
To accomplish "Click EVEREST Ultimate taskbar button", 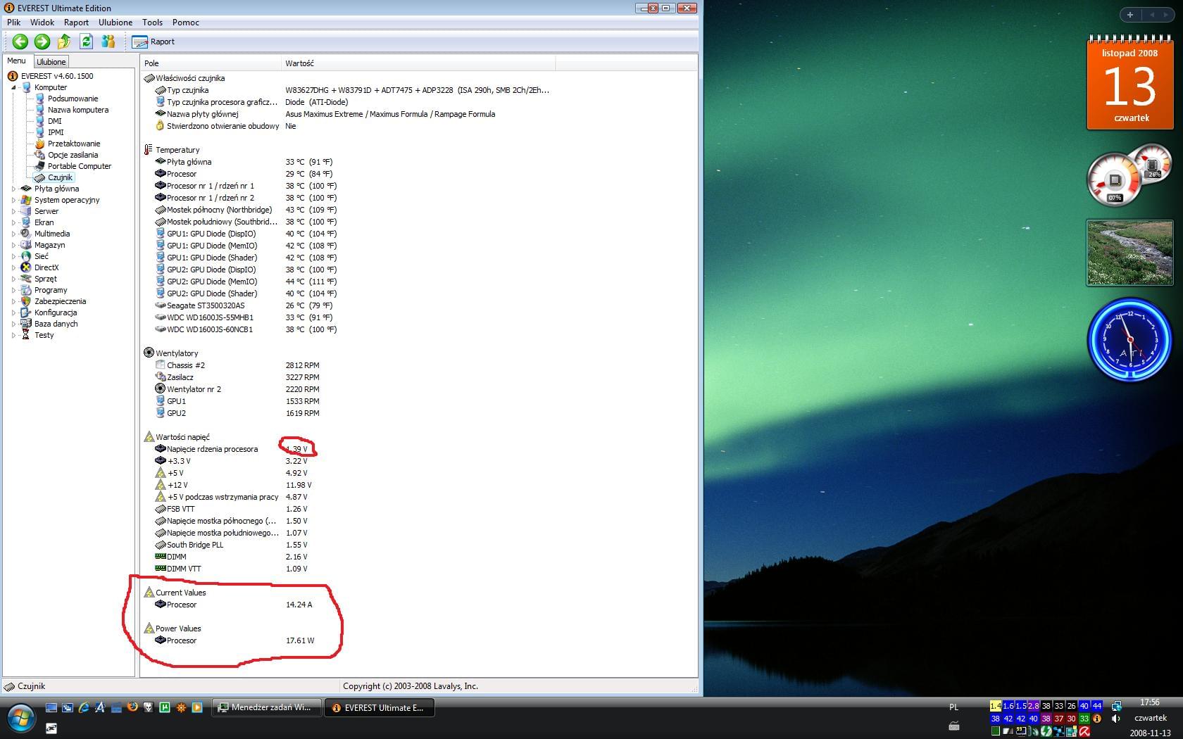I will [379, 707].
